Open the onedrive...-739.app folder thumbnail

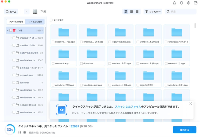click(64, 32)
